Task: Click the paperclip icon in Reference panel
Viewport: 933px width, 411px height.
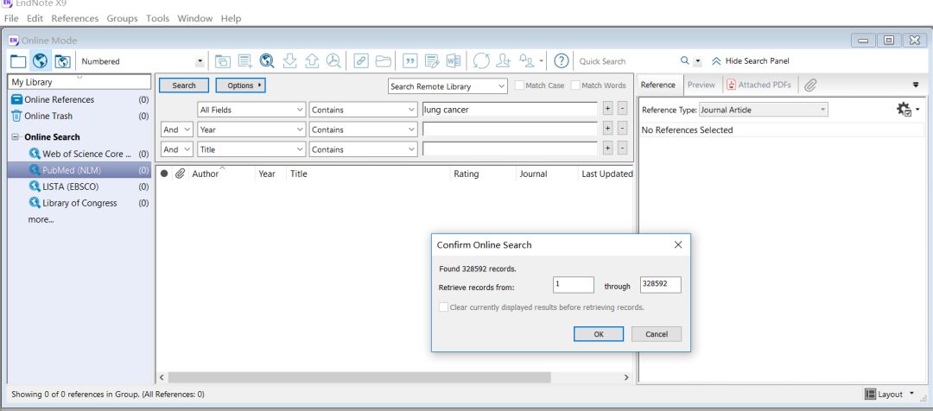Action: 809,85
